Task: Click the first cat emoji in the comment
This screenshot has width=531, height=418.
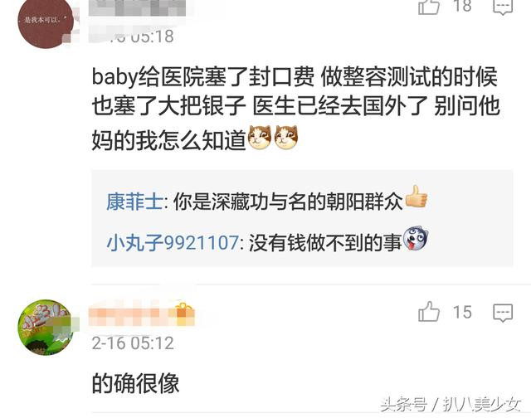Action: (260, 138)
